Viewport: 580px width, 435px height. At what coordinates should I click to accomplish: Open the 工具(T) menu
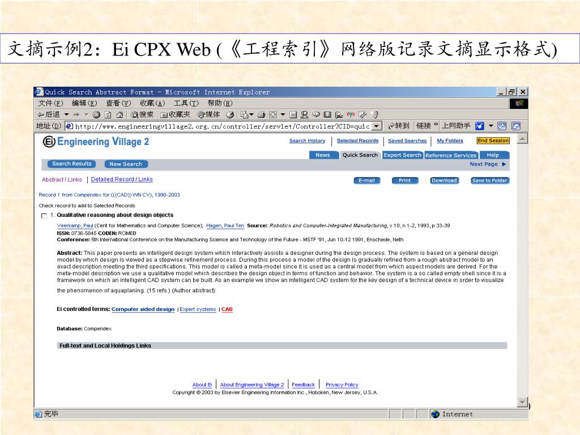click(186, 103)
